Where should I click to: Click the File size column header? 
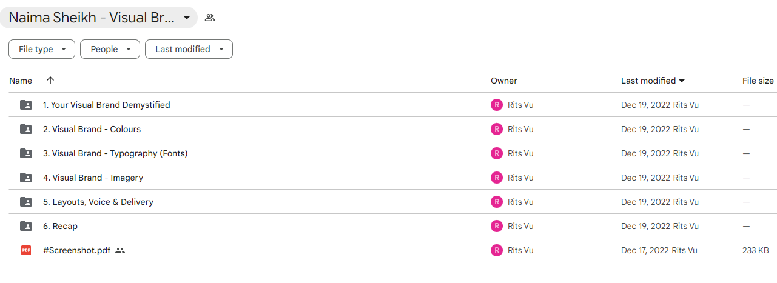(x=758, y=81)
